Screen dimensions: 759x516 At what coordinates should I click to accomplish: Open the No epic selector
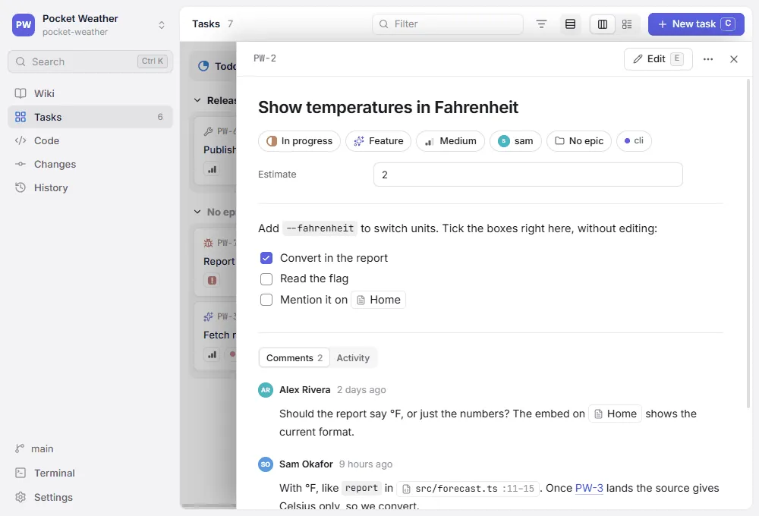tap(579, 141)
